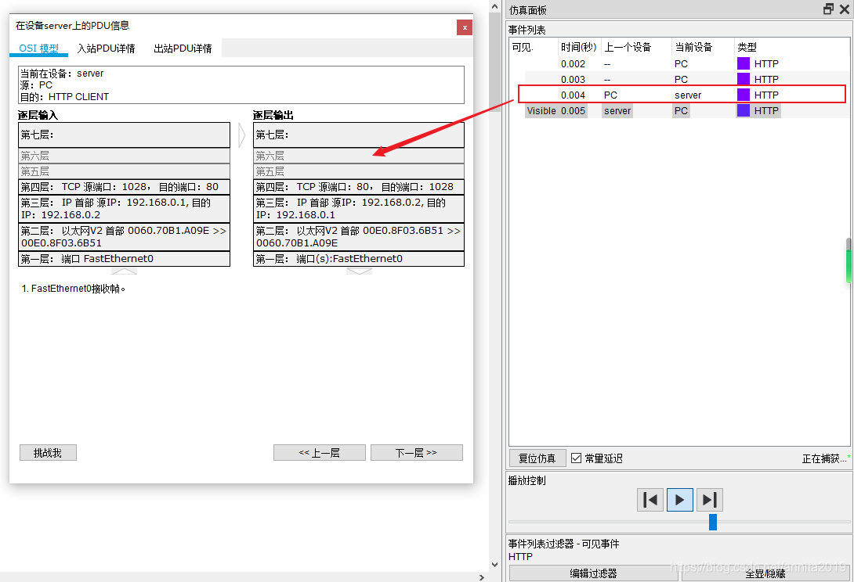Open the 编辑过滤器 button
854x582 pixels.
[593, 573]
